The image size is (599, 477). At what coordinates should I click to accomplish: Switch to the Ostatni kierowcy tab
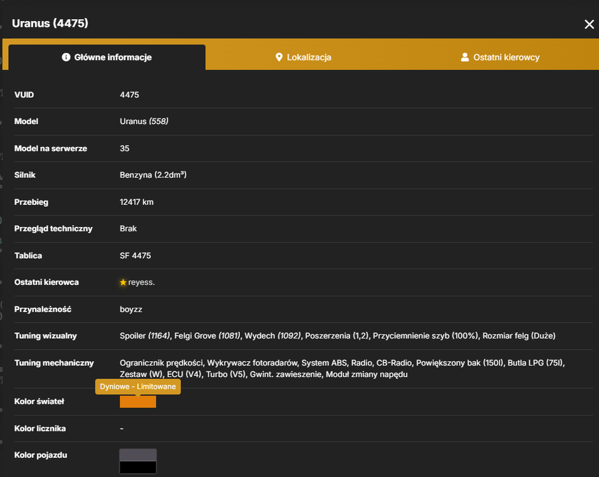[500, 57]
